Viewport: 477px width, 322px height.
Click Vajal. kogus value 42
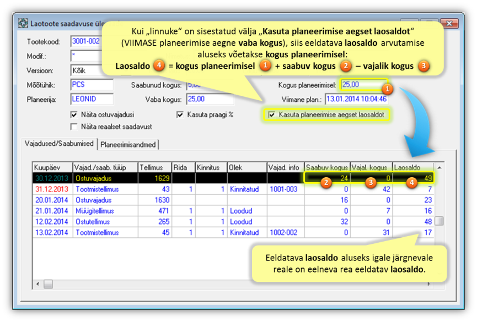coord(387,189)
